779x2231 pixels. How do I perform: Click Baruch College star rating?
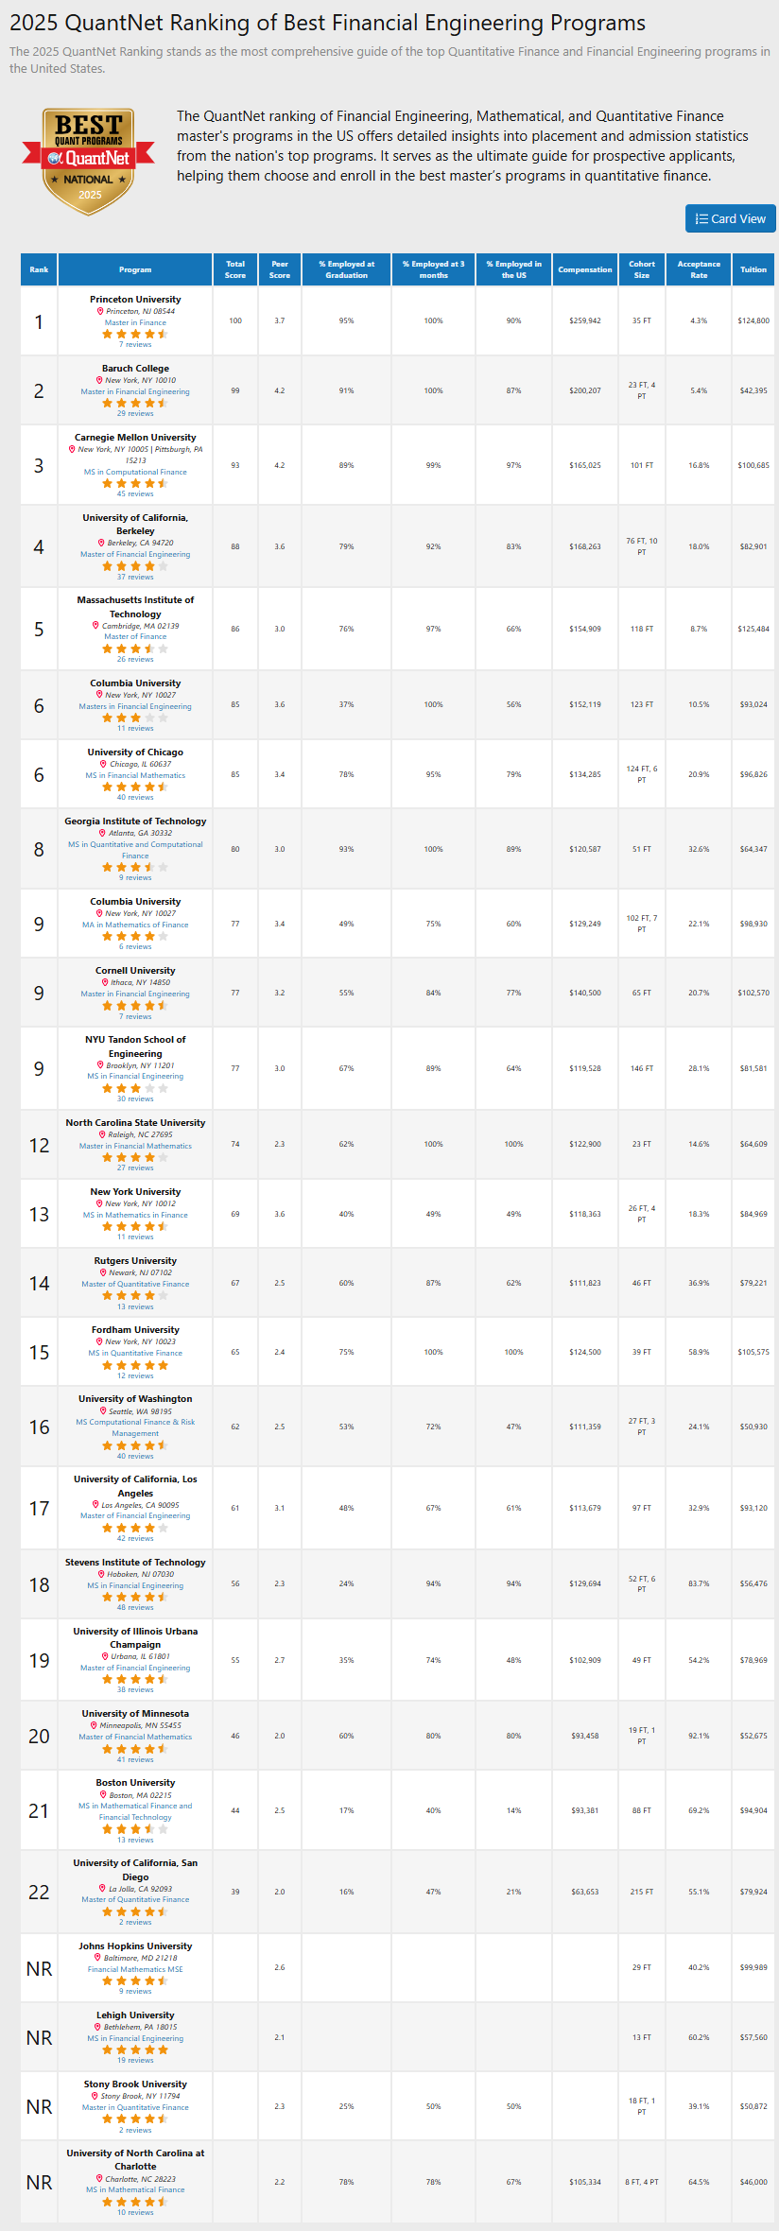135,403
